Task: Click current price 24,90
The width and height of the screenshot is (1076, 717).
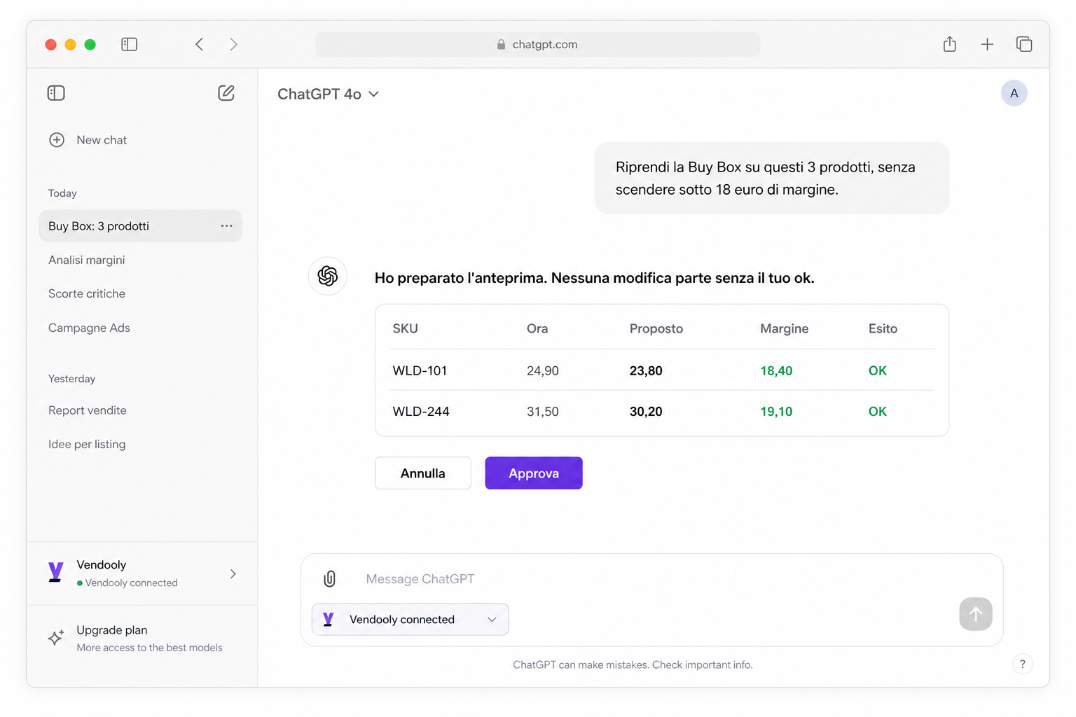Action: coord(543,370)
